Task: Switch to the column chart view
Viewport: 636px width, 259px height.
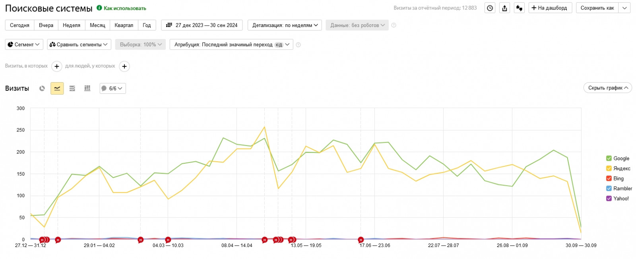Action: 87,88
